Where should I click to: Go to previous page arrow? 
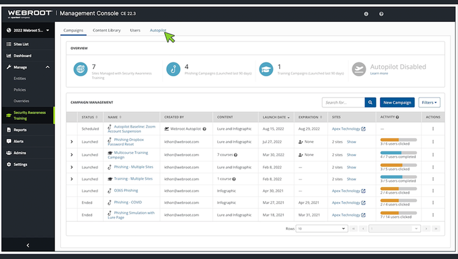tap(363, 228)
